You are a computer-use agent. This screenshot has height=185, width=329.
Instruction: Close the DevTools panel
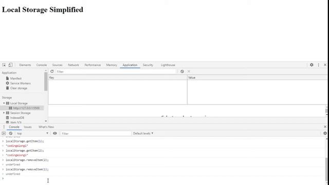tap(325, 65)
